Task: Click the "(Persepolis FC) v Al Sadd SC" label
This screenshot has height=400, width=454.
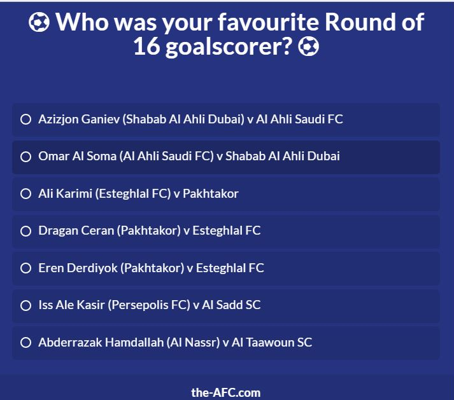Action: [x=184, y=305]
